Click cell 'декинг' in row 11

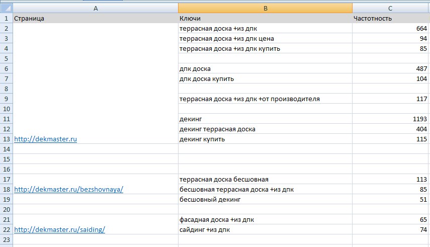[265, 119]
